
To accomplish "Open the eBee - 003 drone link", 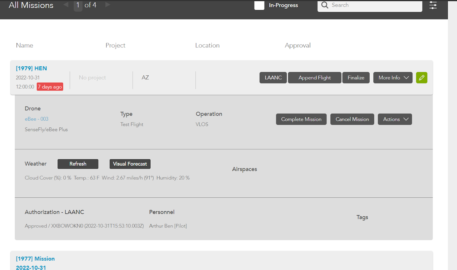I will (37, 119).
